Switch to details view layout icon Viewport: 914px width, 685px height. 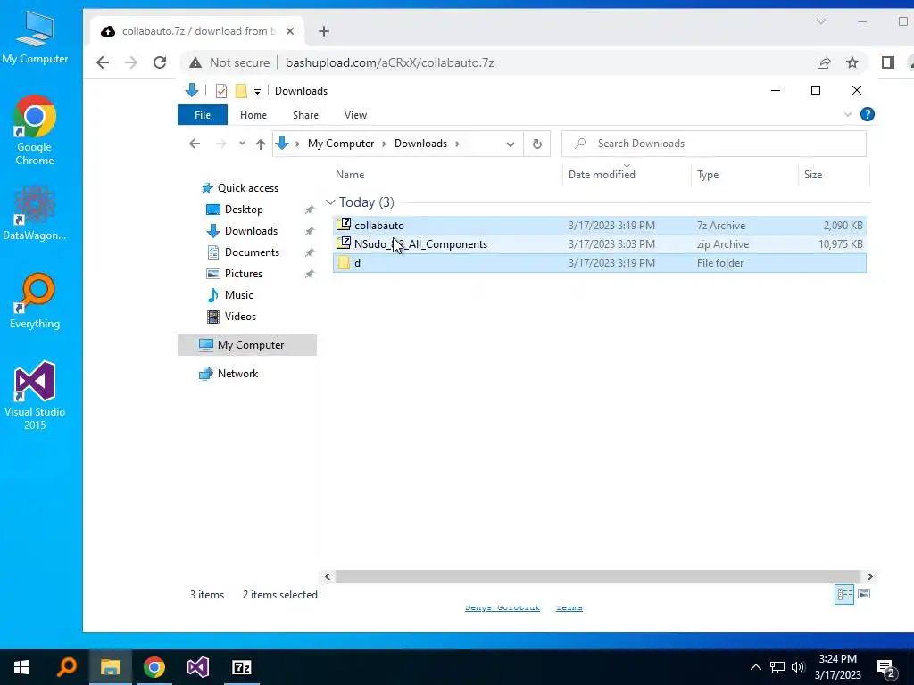844,594
